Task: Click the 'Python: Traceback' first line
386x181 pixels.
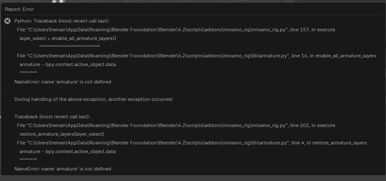Action: [61, 21]
